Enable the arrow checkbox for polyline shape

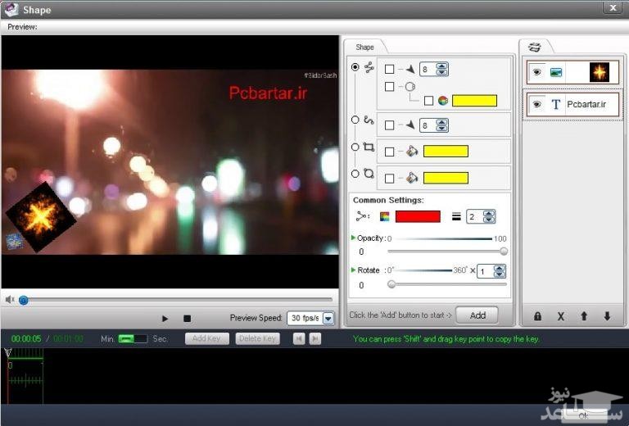[389, 70]
